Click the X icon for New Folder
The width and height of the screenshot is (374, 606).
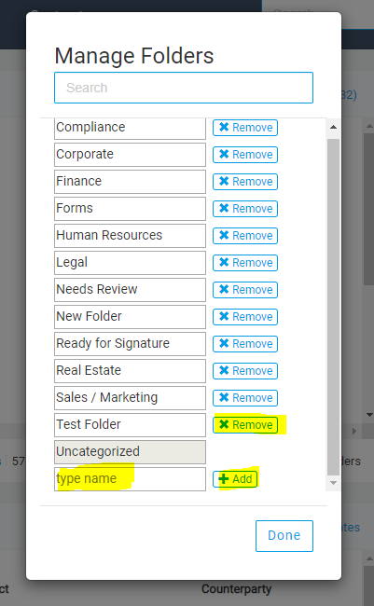224,317
